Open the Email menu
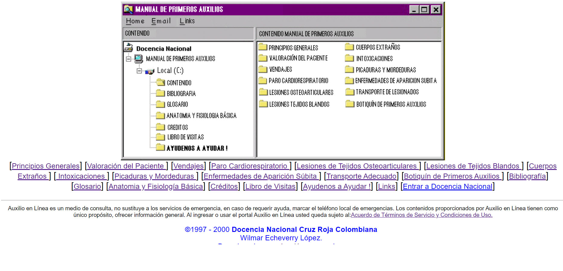563x271 pixels. (x=161, y=21)
